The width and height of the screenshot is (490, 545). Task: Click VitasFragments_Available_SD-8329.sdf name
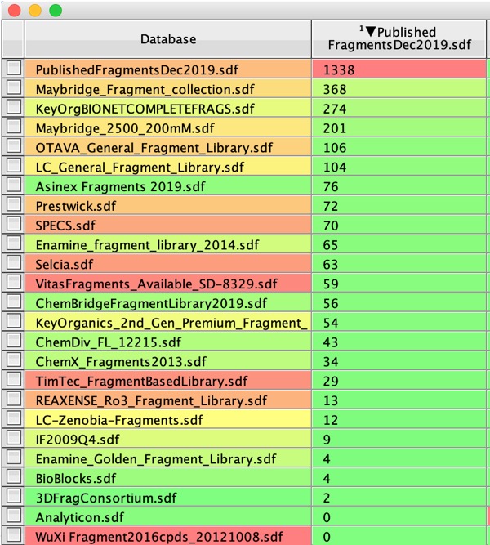156,284
